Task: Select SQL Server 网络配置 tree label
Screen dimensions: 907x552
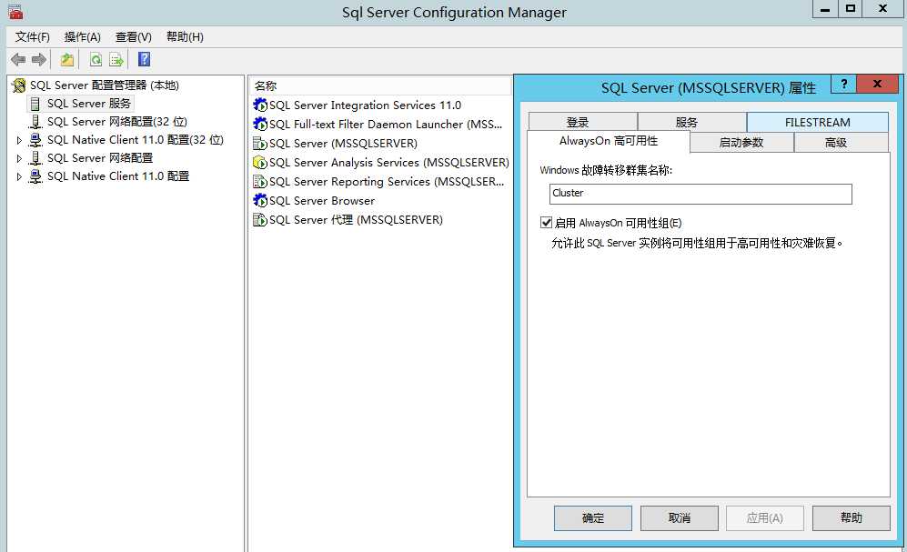Action: [x=100, y=158]
